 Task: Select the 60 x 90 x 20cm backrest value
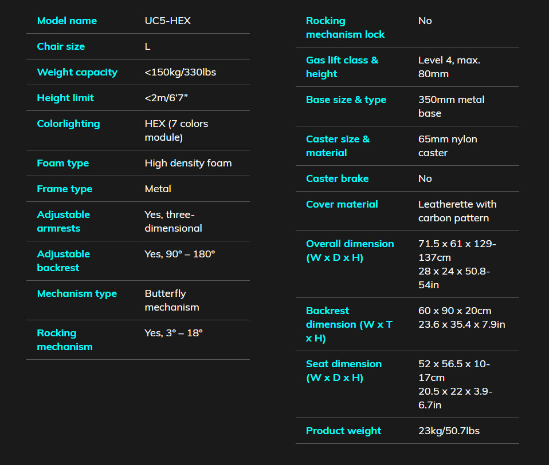point(455,311)
